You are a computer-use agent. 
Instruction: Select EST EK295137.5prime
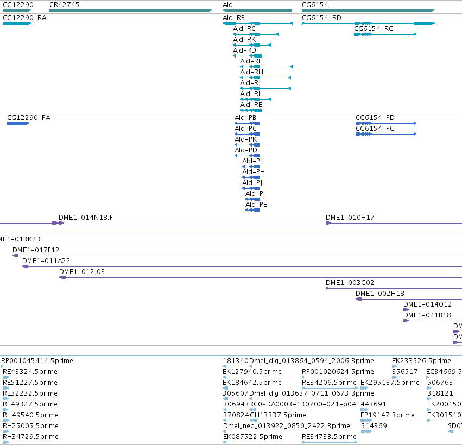pyautogui.click(x=390, y=383)
